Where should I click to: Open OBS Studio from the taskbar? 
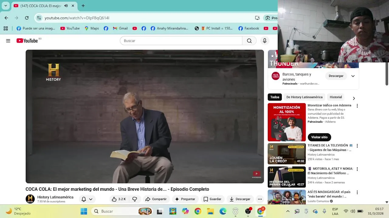[x=248, y=211]
